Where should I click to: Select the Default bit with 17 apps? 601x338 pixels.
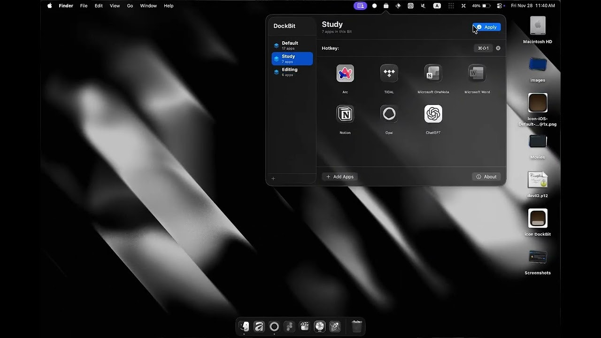pos(292,46)
